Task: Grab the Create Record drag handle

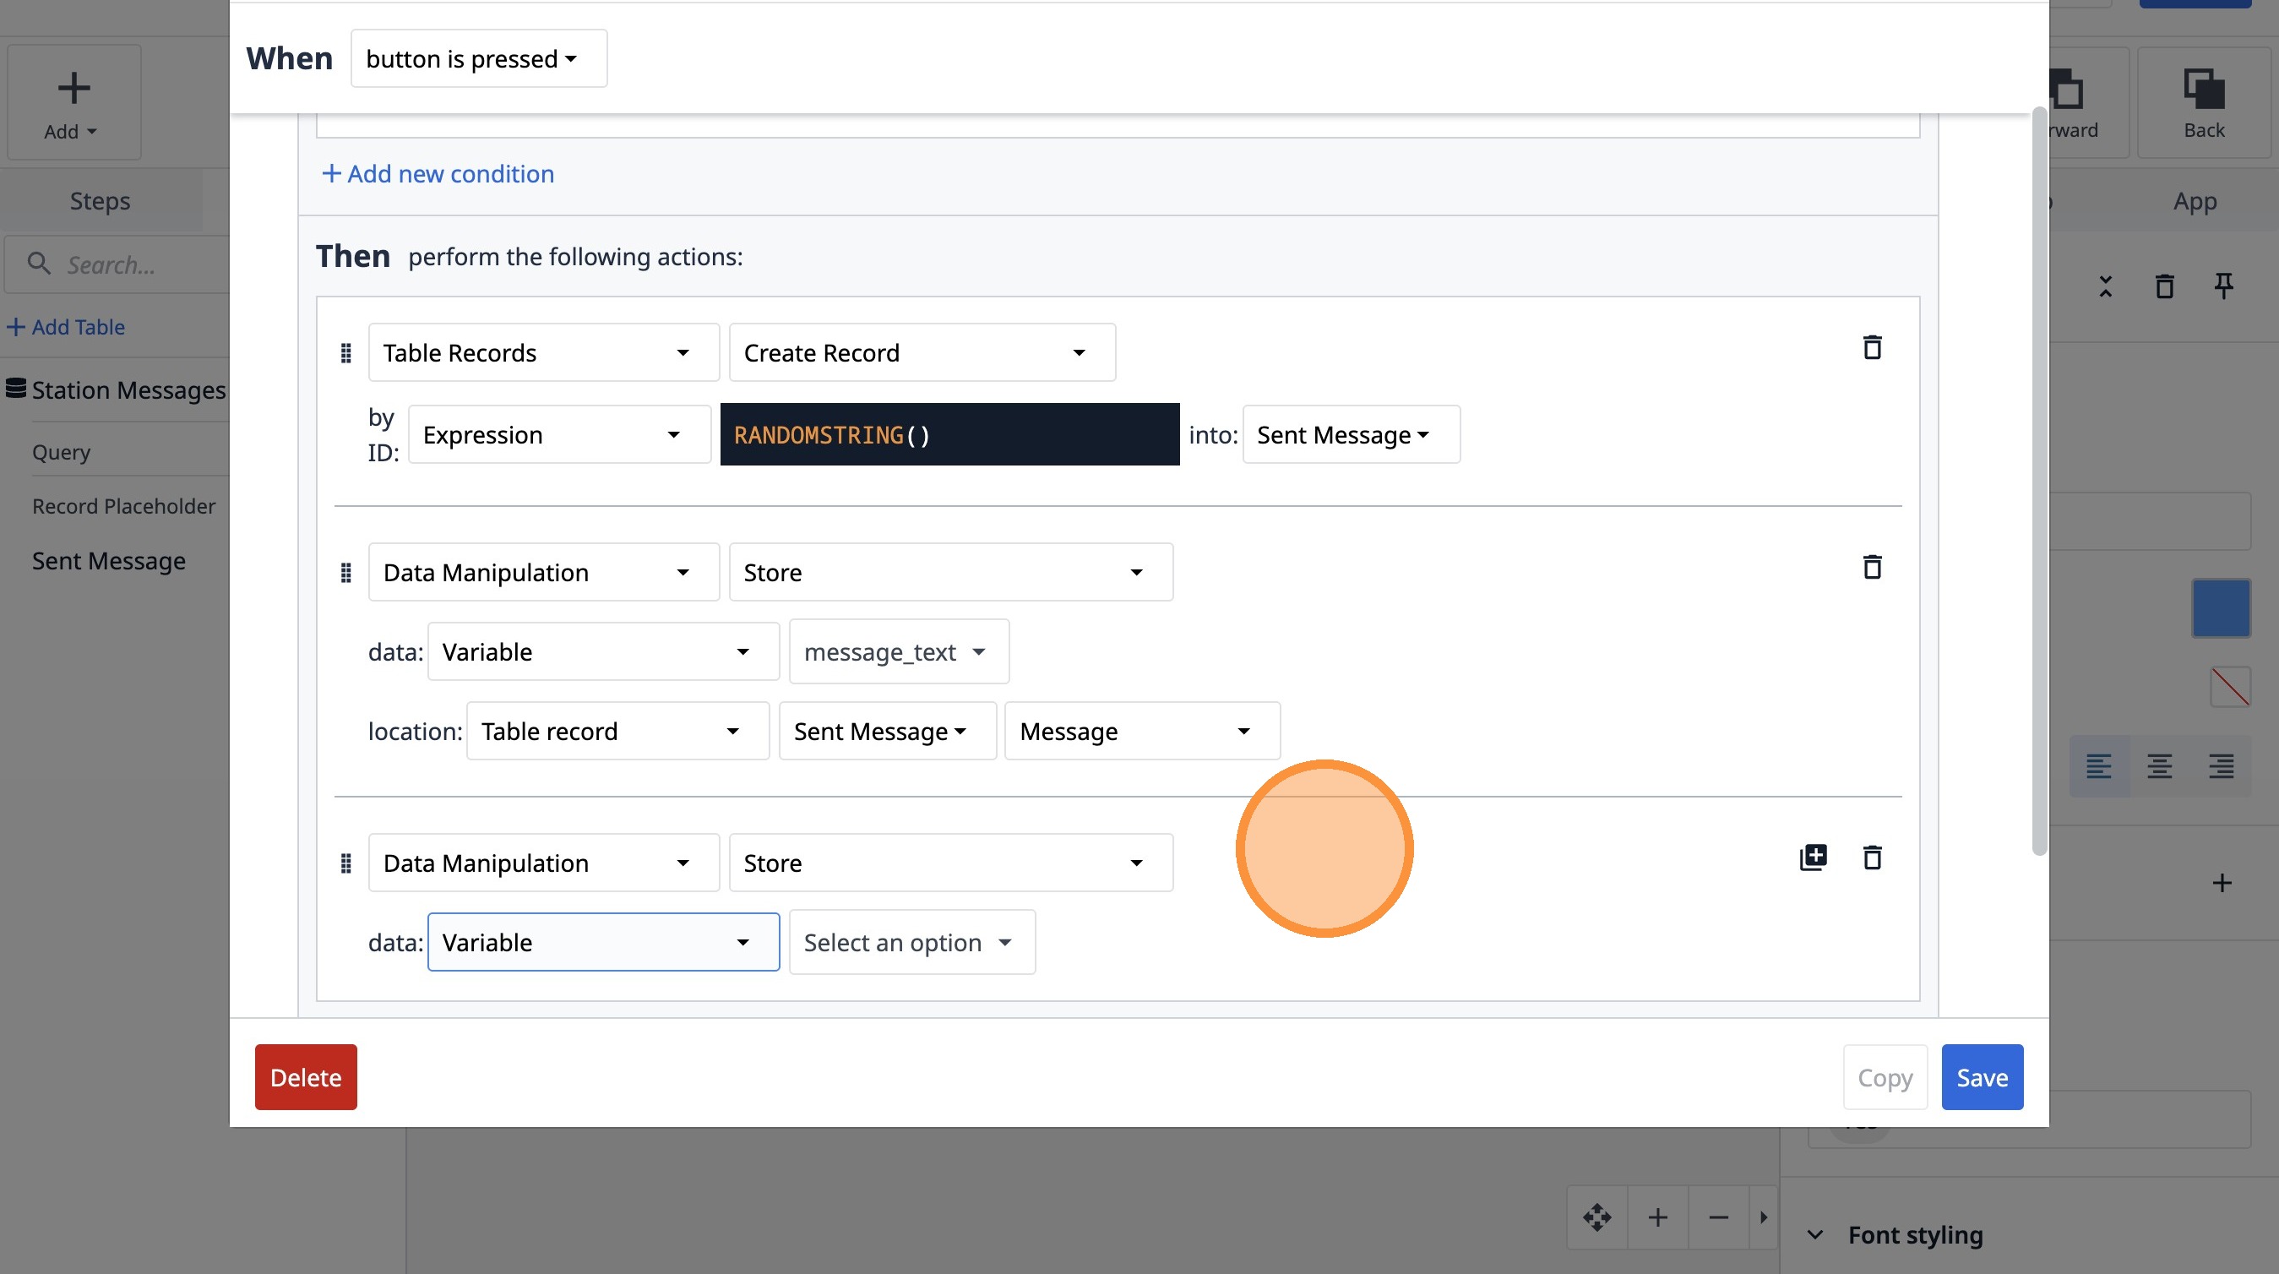Action: point(346,354)
